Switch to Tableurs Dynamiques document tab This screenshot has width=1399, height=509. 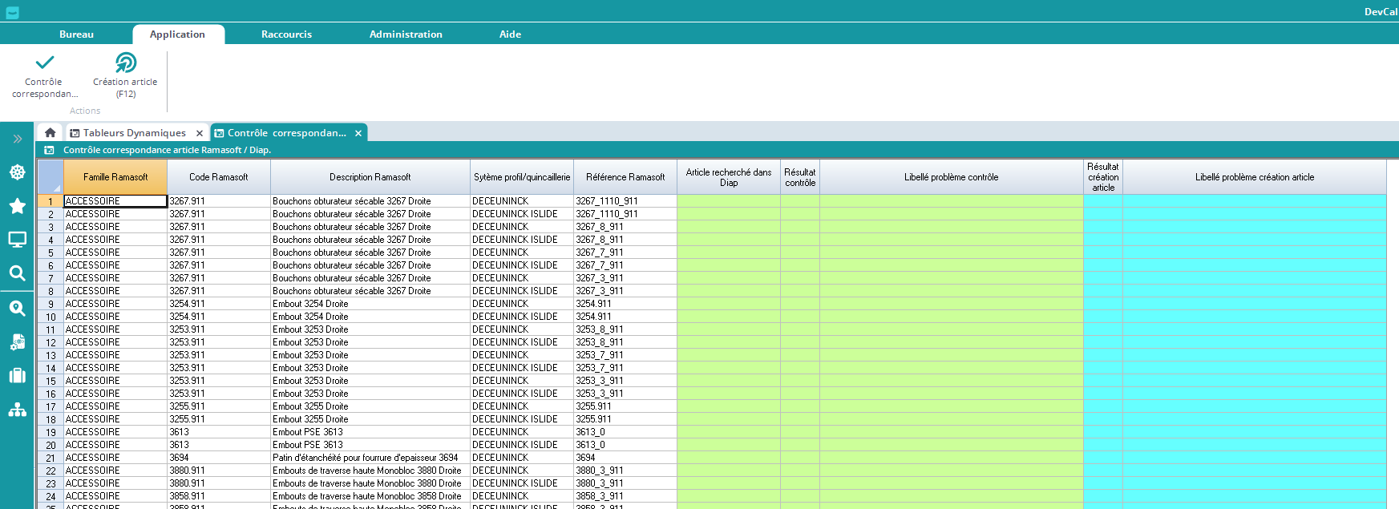point(134,133)
